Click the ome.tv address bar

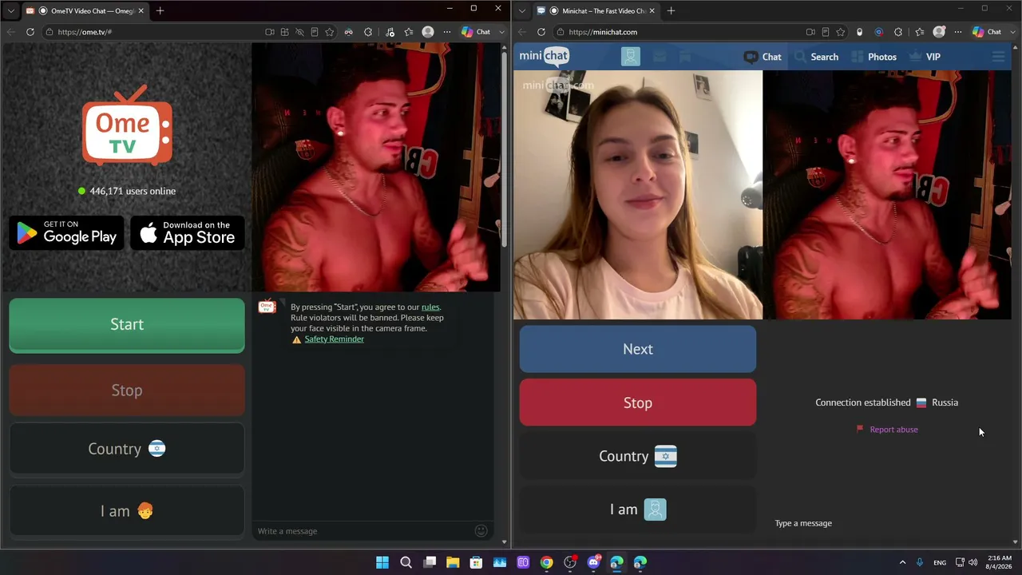pyautogui.click(x=152, y=32)
